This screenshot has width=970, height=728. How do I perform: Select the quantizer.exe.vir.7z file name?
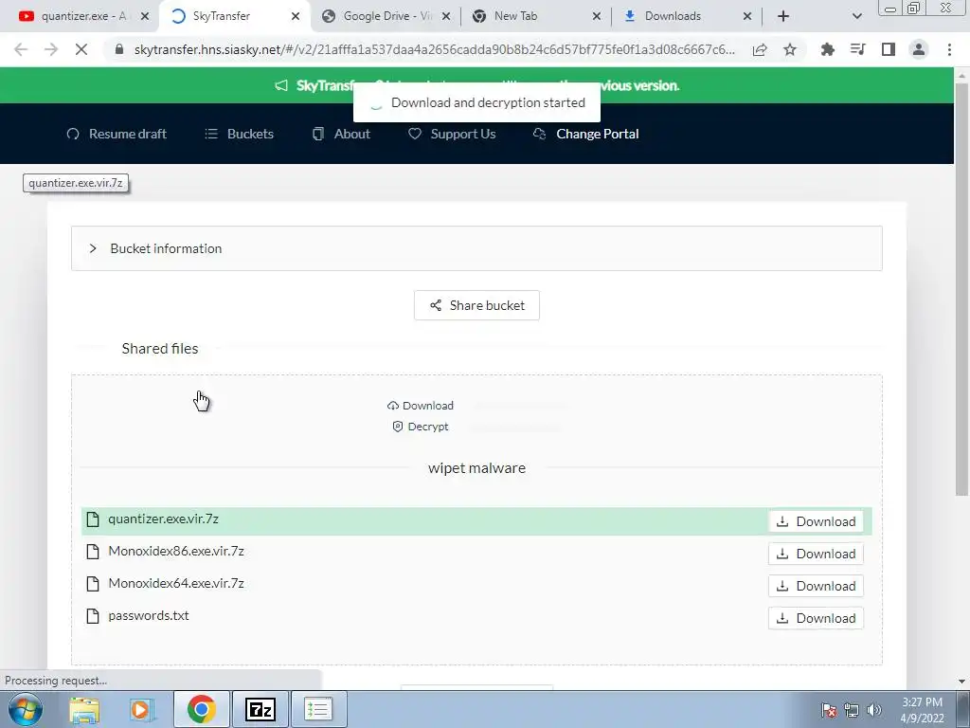pos(163,519)
